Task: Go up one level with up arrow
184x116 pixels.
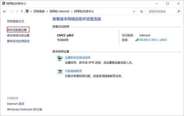Action: coord(22,11)
